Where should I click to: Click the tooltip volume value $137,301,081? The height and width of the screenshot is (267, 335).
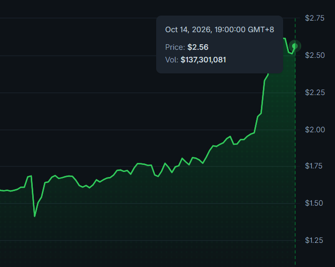203,60
